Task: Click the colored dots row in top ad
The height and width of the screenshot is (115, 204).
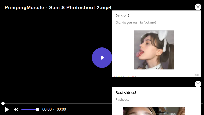Action: [124, 76]
